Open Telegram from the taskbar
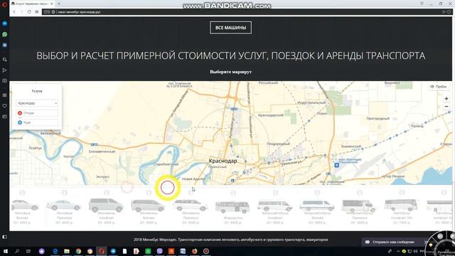The image size is (455, 256). 113,251
